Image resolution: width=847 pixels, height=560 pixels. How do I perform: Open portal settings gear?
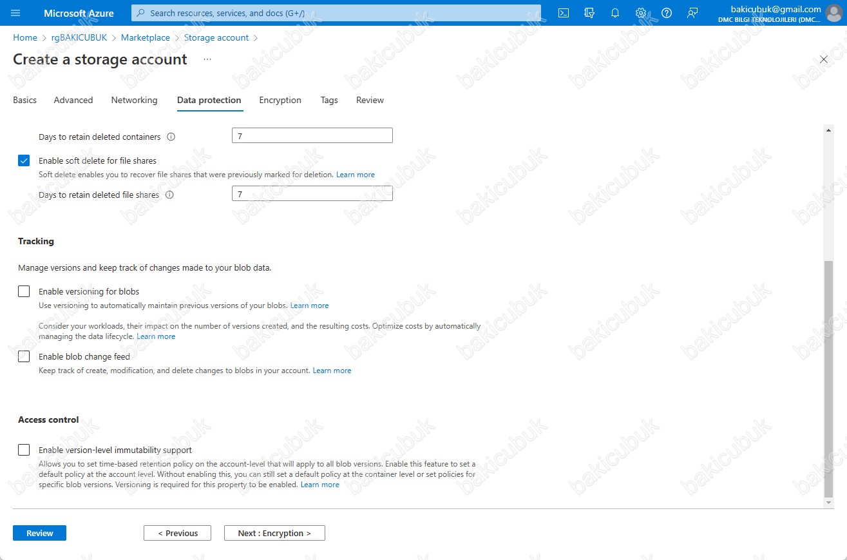(x=641, y=13)
